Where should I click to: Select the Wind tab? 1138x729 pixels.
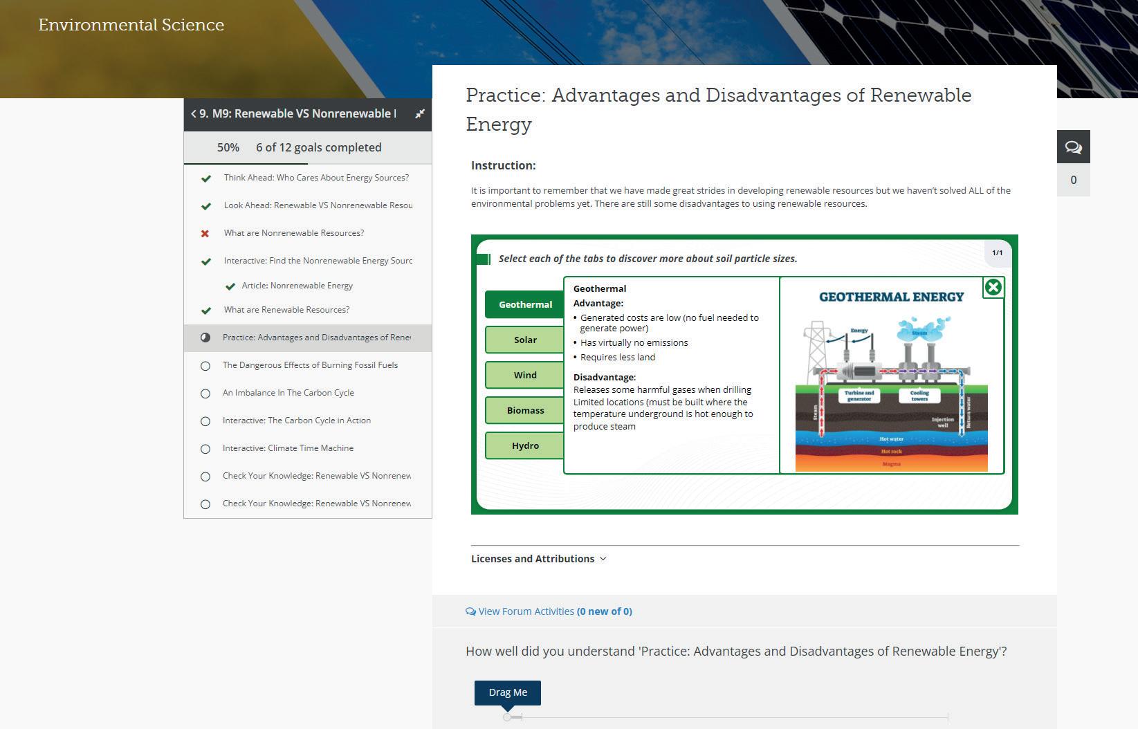[525, 375]
